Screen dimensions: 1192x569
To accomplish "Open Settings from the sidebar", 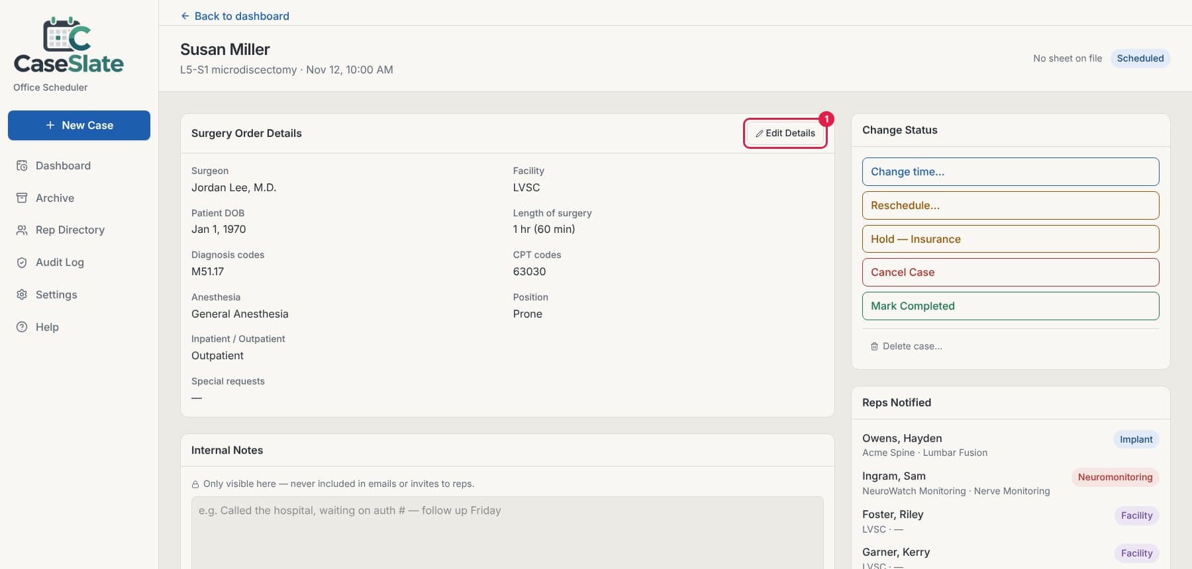I will (79, 294).
